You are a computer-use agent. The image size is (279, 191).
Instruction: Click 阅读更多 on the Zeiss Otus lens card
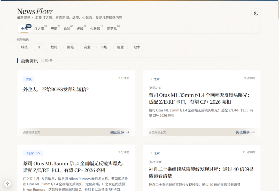243,132
